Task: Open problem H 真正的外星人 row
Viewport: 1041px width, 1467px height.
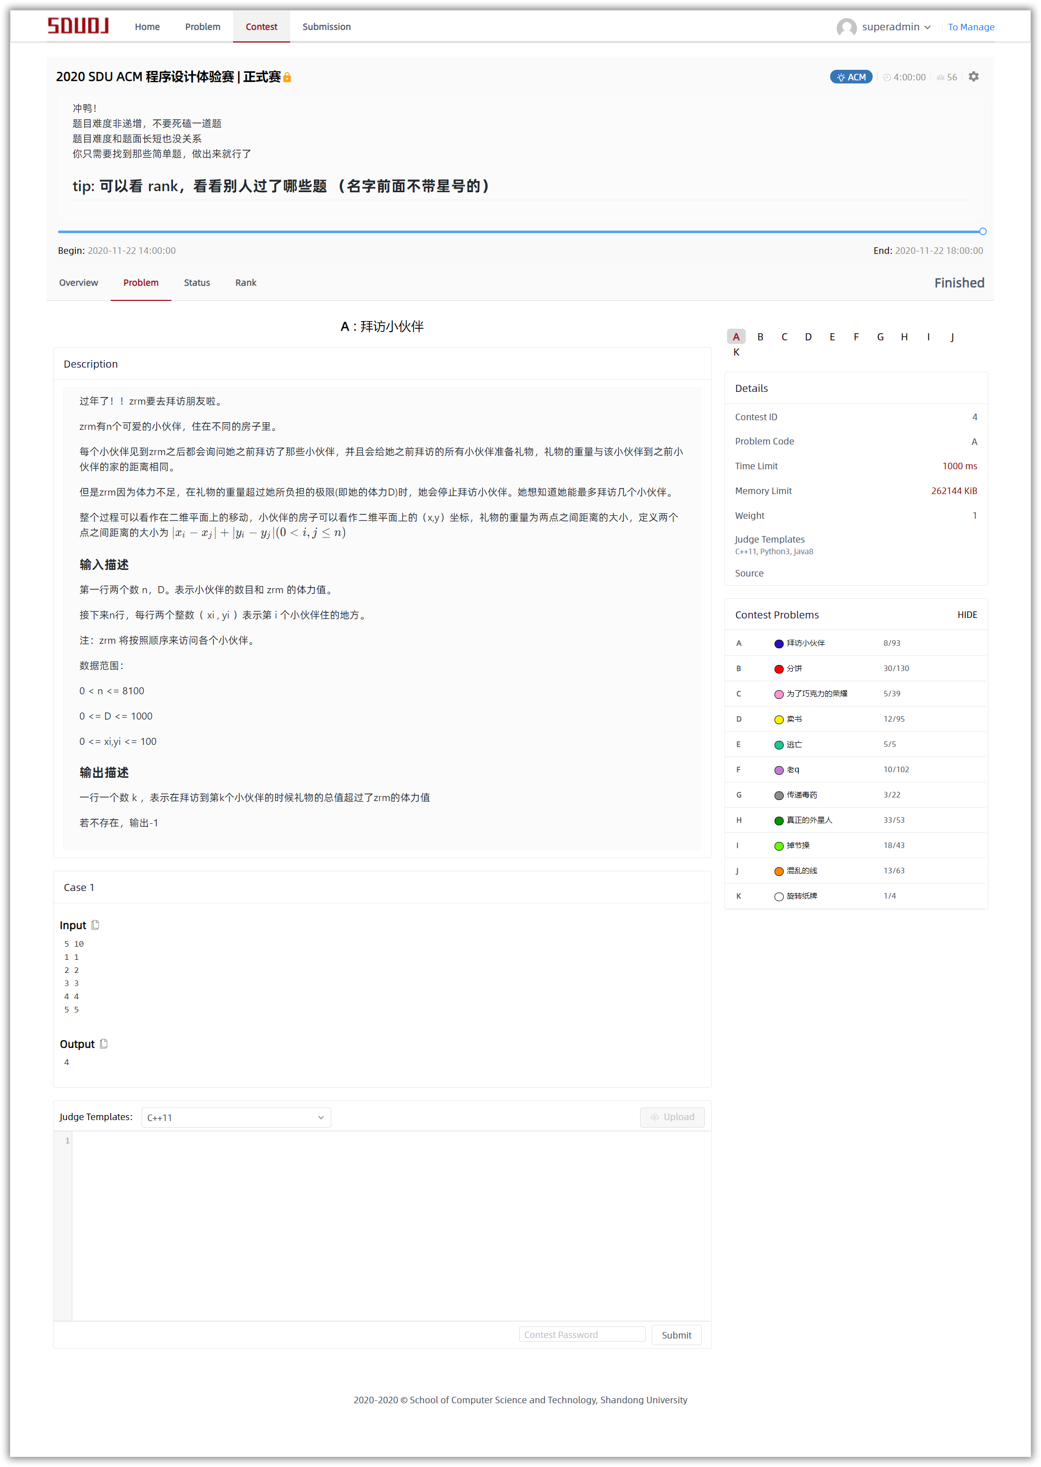Action: tap(809, 819)
